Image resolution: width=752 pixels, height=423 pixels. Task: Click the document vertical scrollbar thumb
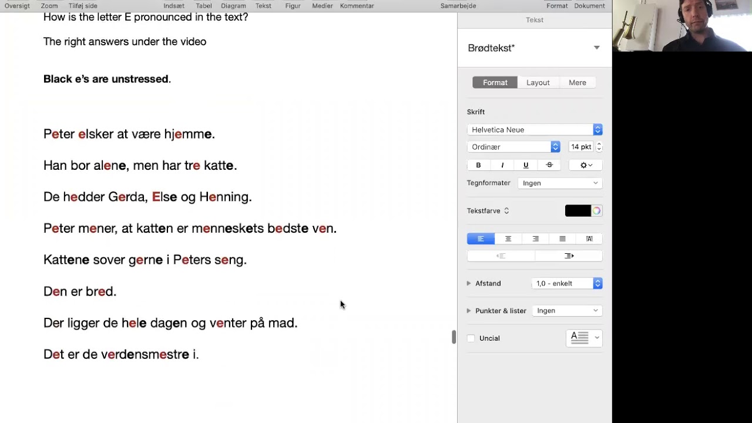pos(454,337)
